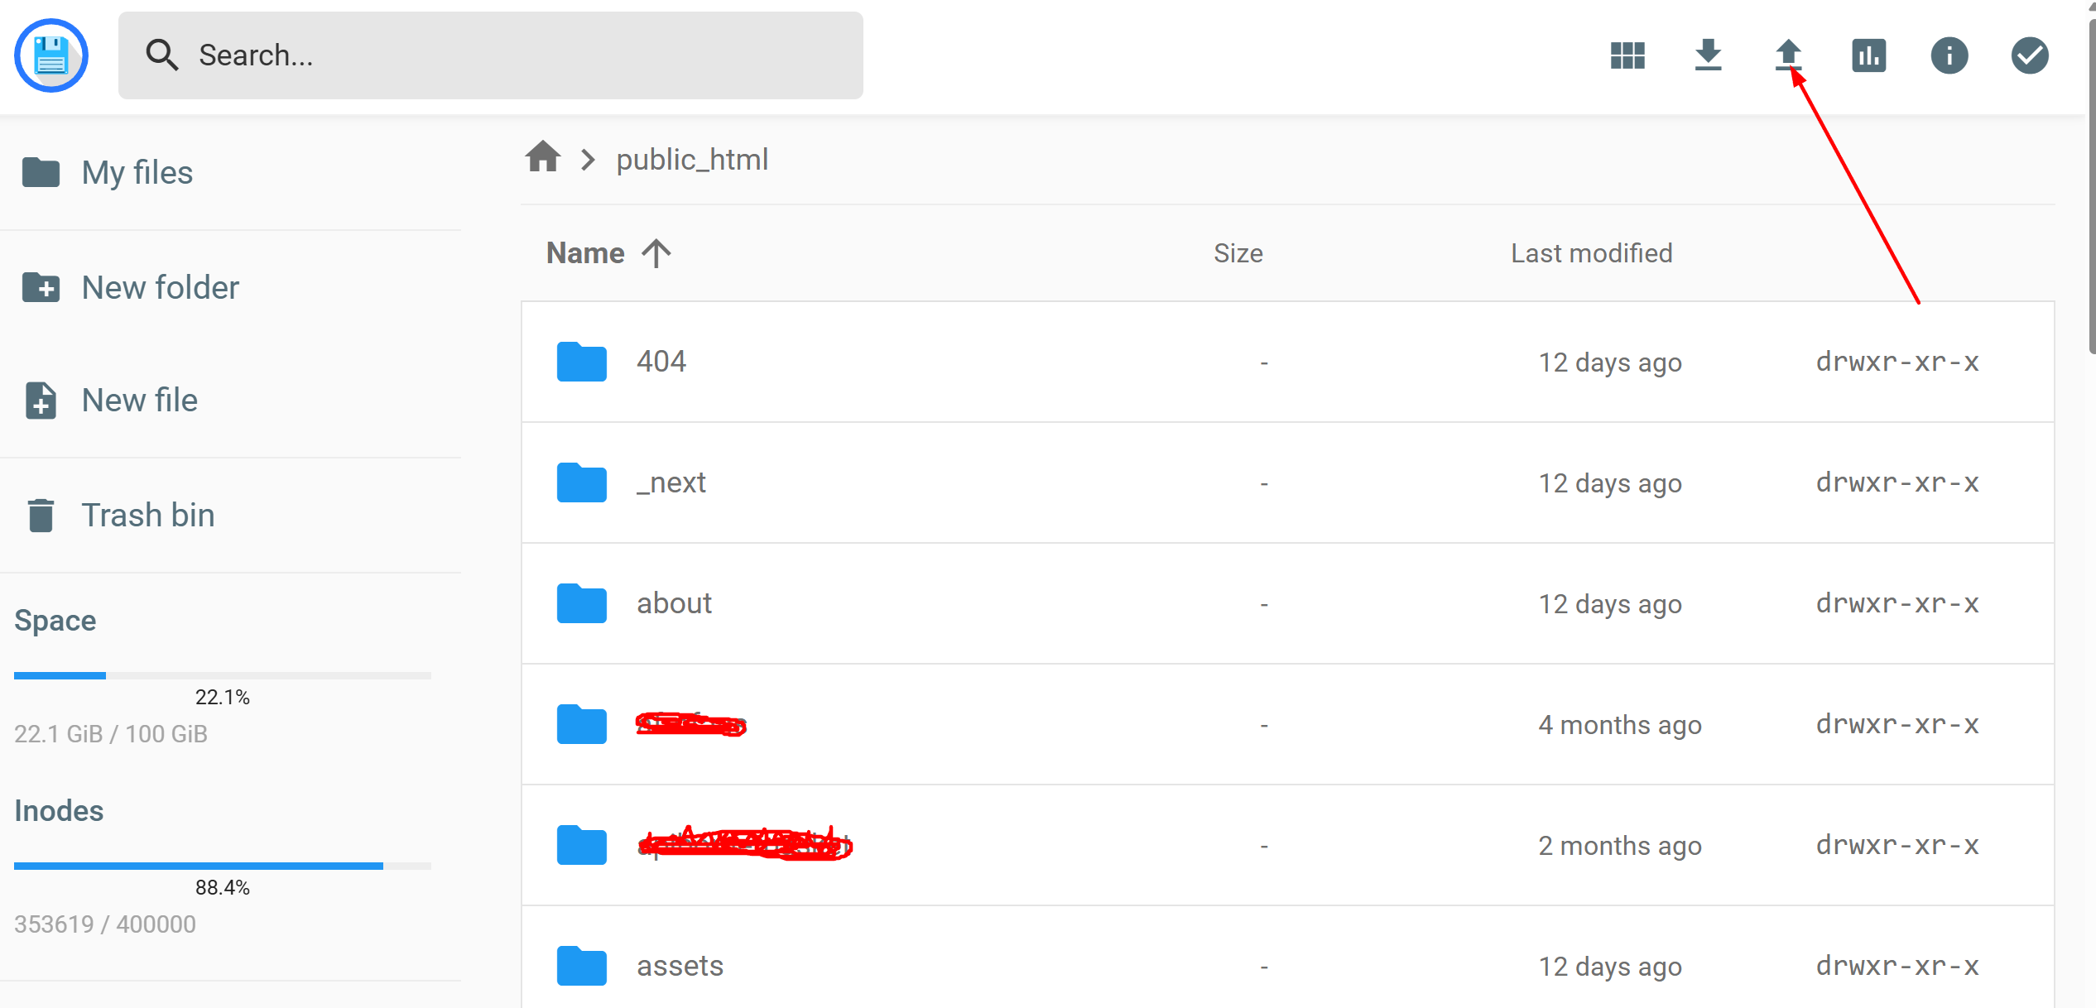The image size is (2096, 1008).
Task: Switch to grid view layout
Action: 1627,55
